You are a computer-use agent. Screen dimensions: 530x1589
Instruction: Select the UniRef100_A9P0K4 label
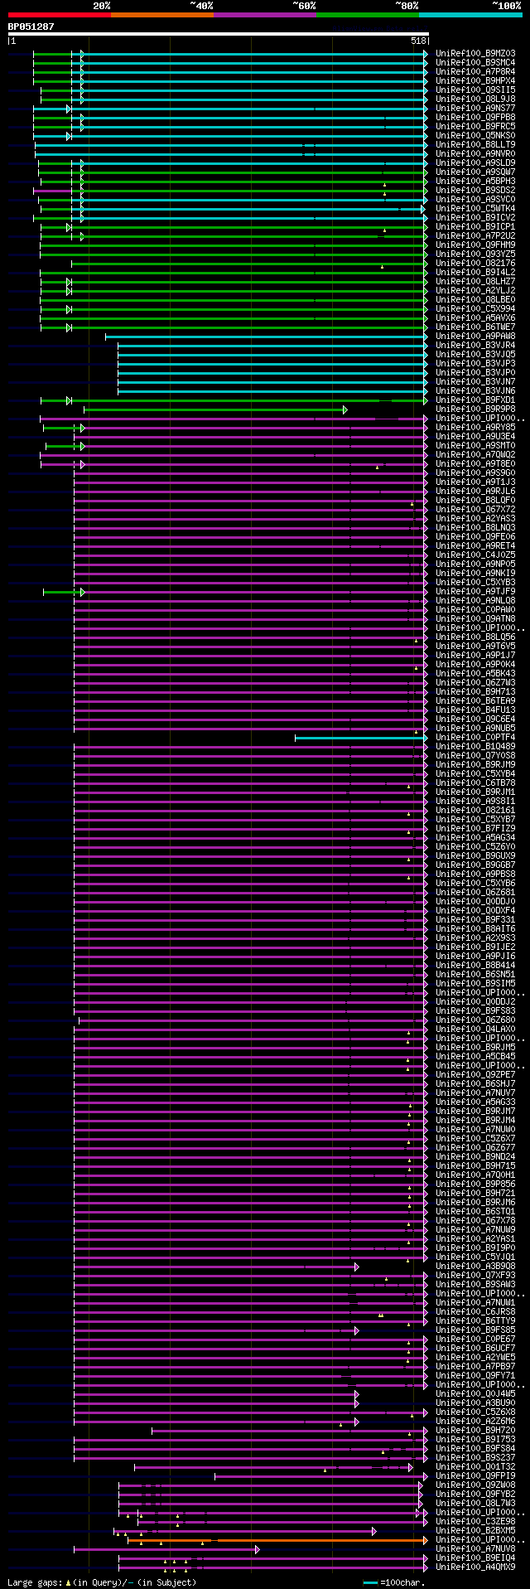click(x=475, y=665)
